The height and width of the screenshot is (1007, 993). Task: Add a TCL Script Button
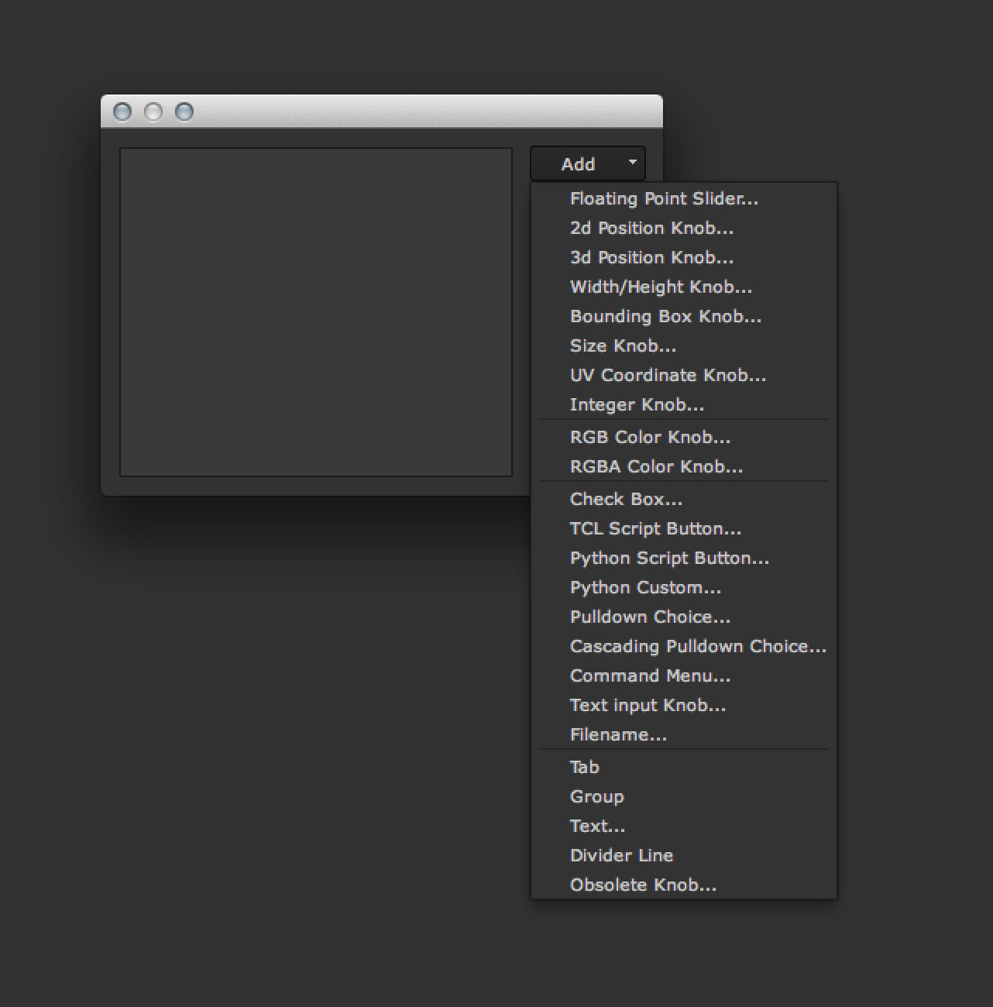tap(683, 529)
